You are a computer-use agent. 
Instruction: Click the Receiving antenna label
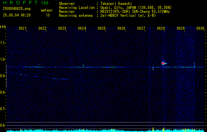76,16
